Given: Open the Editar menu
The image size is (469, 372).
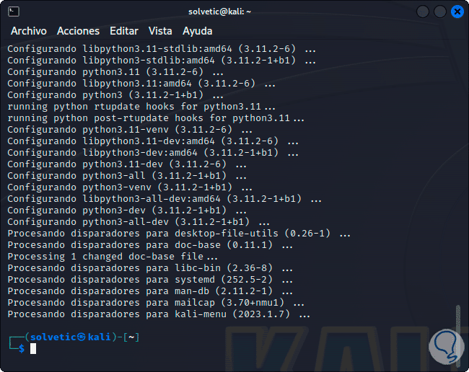Looking at the screenshot, I should coord(124,31).
